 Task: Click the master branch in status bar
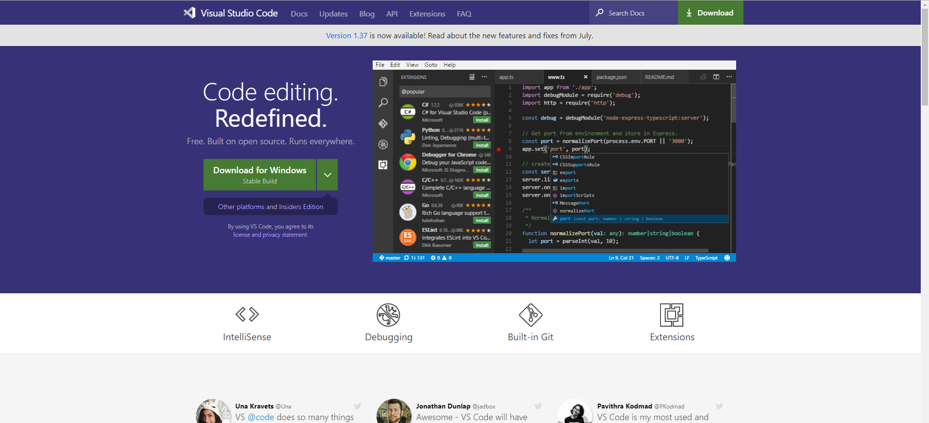tap(390, 258)
